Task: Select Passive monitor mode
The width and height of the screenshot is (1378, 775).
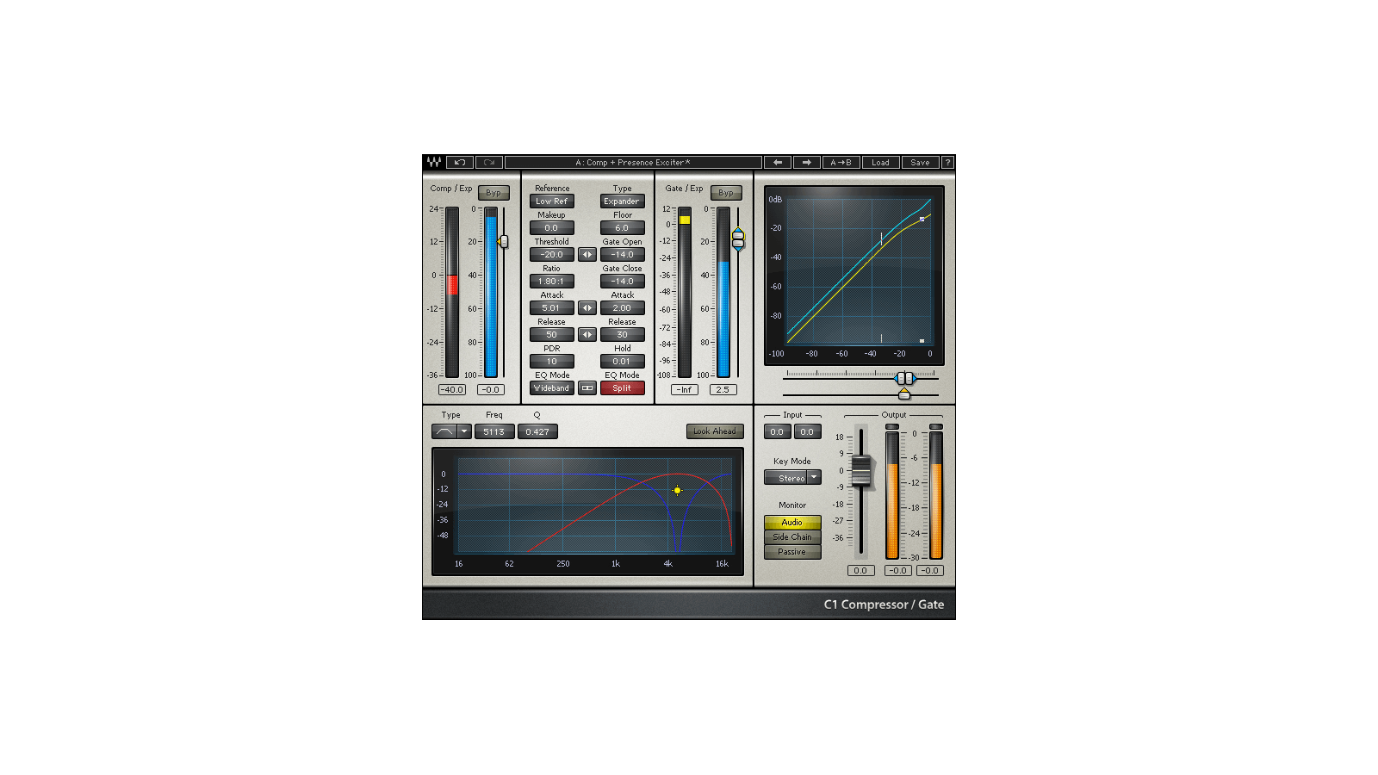Action: pos(792,552)
